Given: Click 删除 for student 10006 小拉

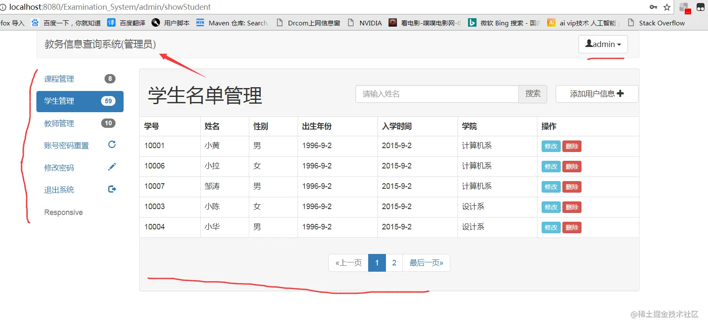Looking at the screenshot, I should click(572, 166).
